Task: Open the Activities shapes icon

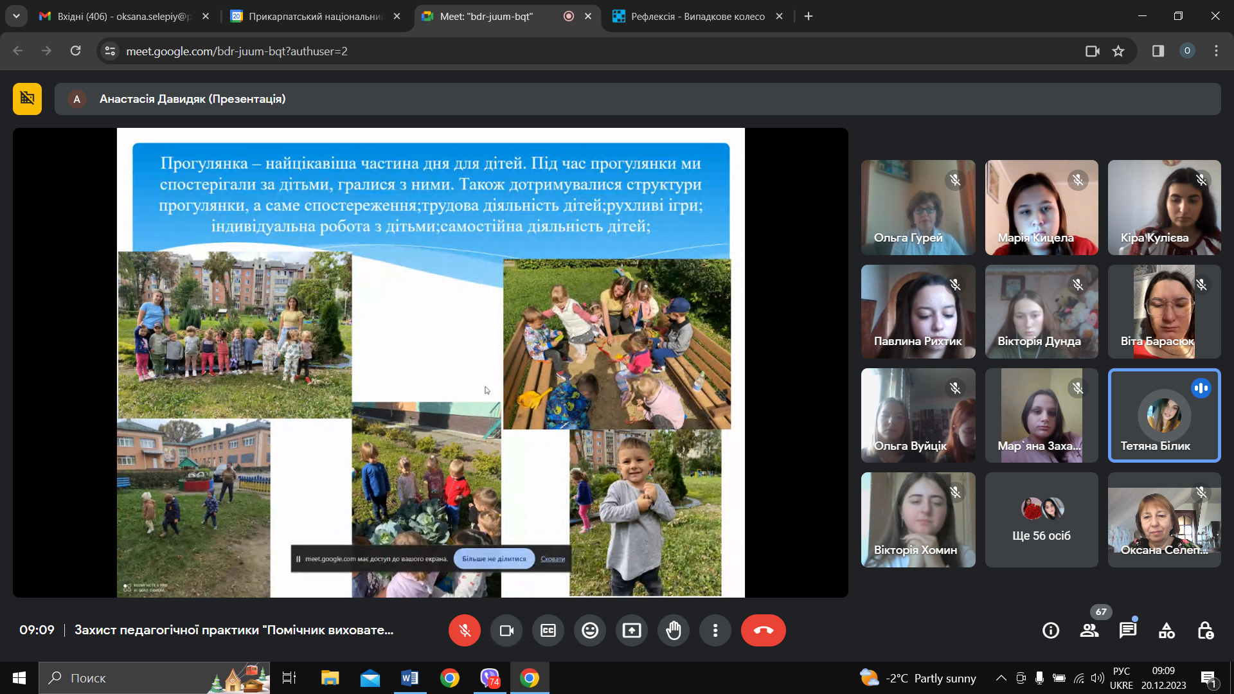Action: click(1167, 630)
